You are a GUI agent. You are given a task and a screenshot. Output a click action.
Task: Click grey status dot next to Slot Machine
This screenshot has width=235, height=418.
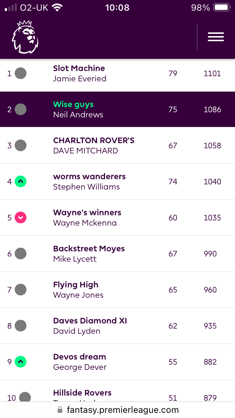click(x=21, y=73)
